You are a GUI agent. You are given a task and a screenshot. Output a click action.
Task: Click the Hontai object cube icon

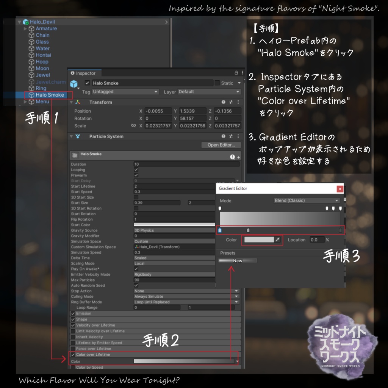click(x=31, y=55)
